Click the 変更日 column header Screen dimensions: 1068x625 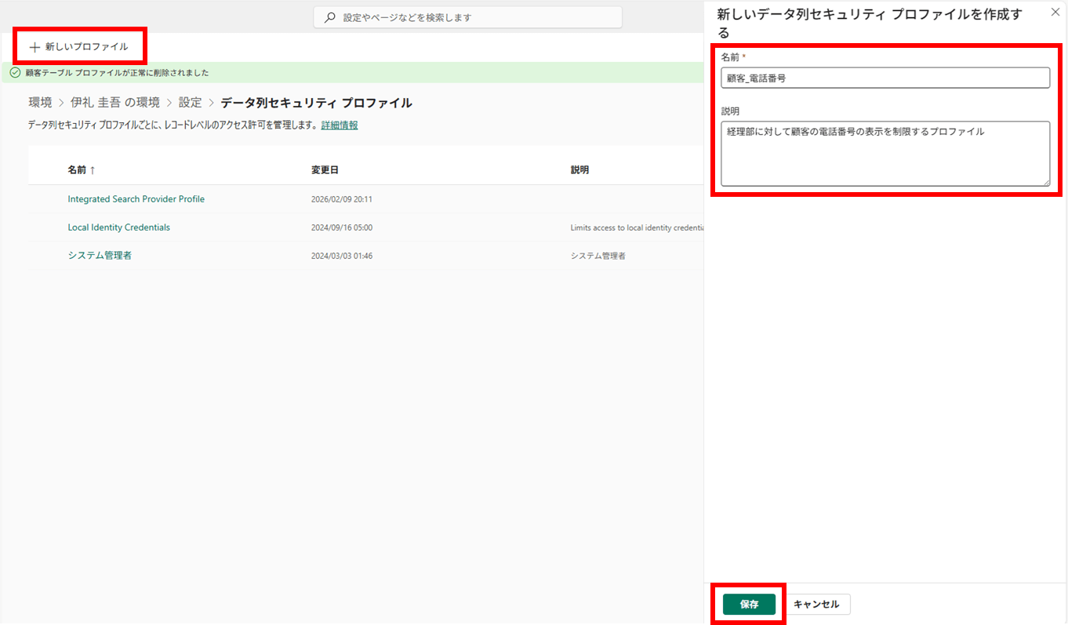tap(325, 170)
